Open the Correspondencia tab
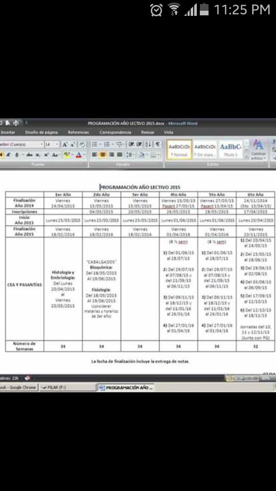 click(115, 132)
